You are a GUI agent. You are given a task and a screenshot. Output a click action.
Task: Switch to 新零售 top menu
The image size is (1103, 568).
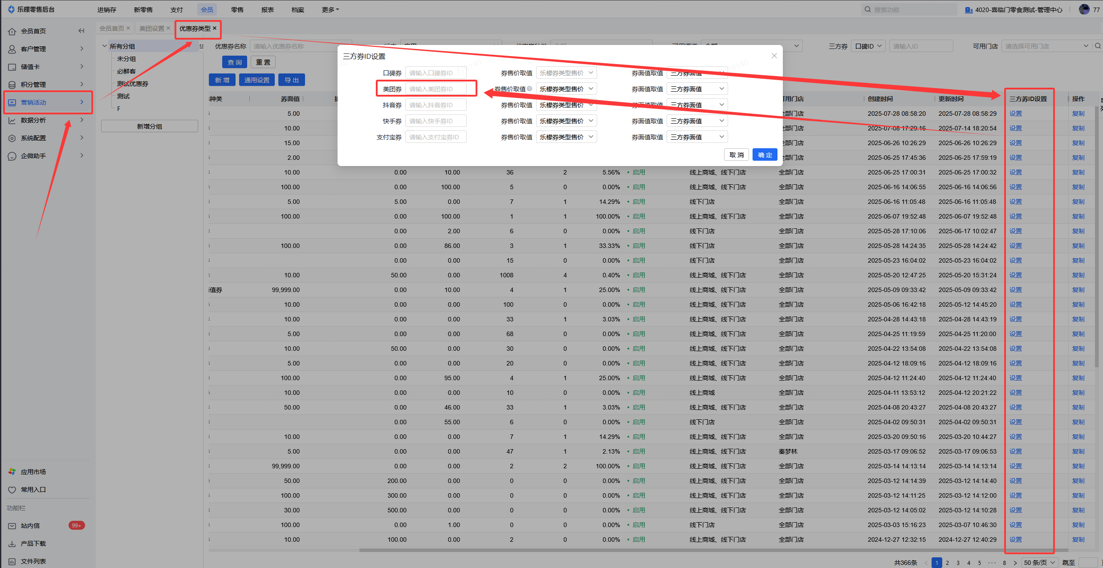point(143,9)
